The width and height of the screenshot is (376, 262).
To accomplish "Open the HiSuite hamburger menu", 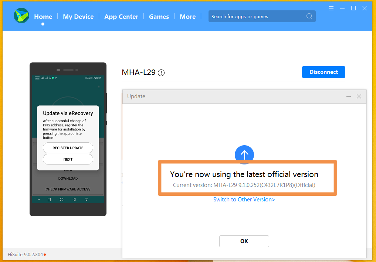I will pos(331,8).
